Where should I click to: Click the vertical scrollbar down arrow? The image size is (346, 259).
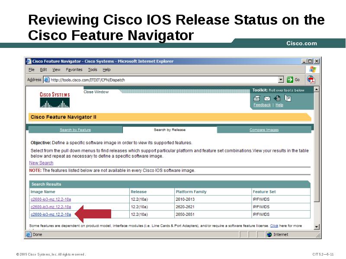point(317,227)
